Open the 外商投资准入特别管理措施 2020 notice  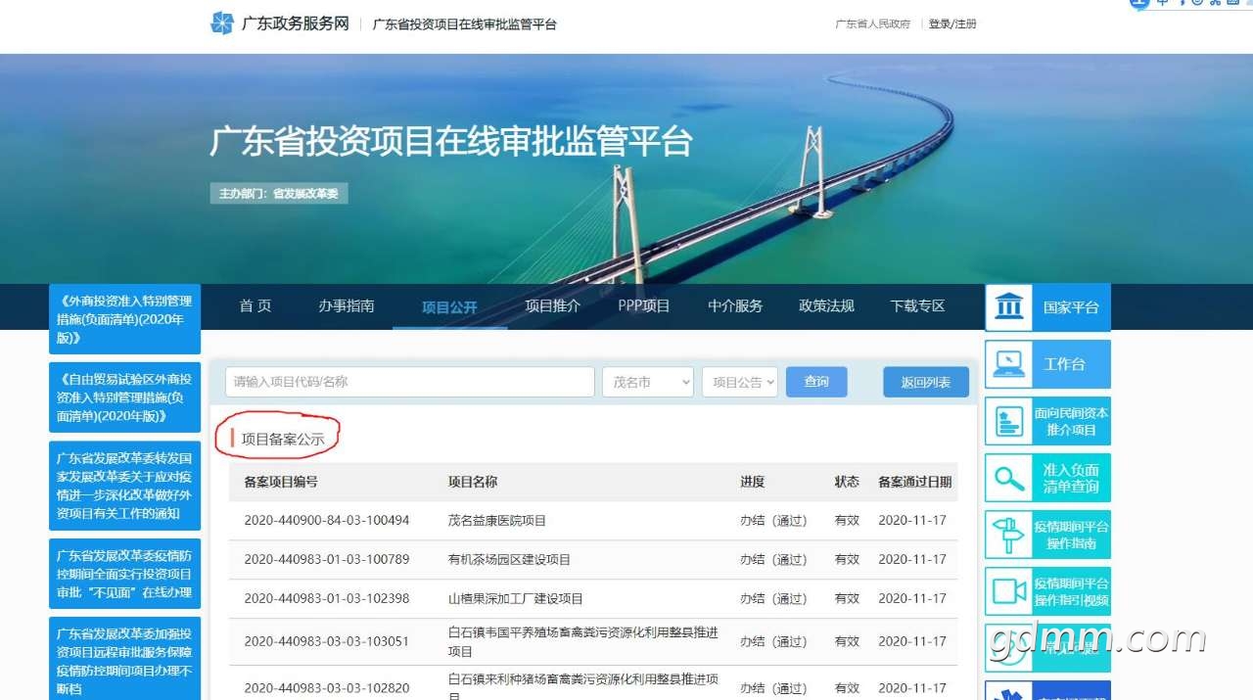tap(124, 319)
